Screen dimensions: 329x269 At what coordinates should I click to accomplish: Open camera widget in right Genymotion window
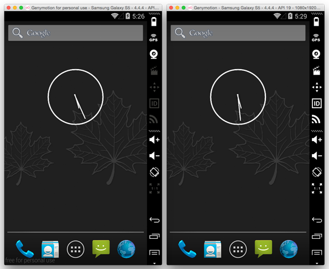pos(316,54)
